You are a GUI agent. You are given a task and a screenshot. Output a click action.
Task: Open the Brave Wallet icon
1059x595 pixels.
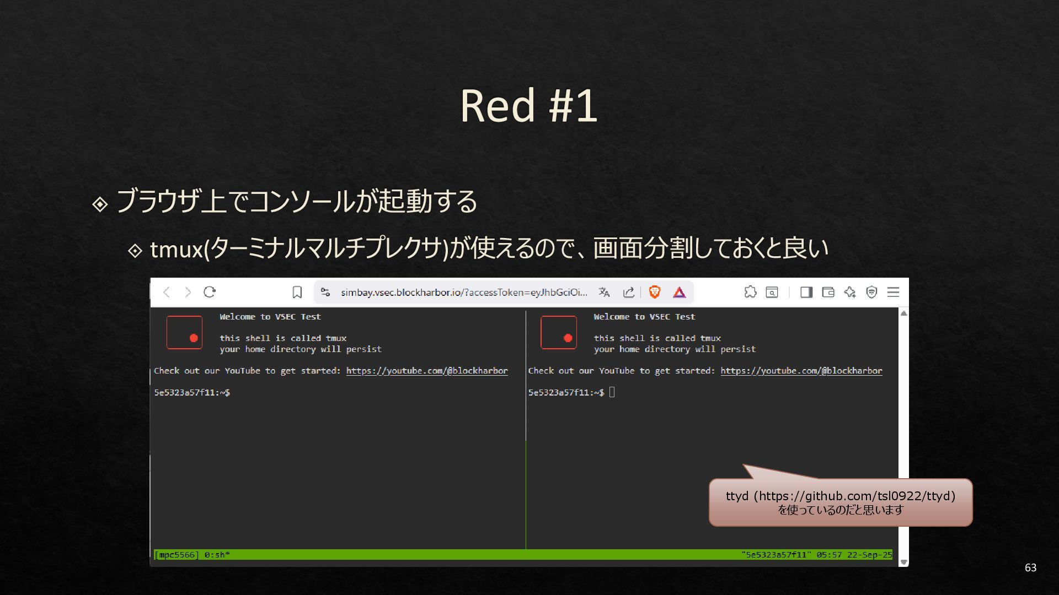click(x=828, y=292)
